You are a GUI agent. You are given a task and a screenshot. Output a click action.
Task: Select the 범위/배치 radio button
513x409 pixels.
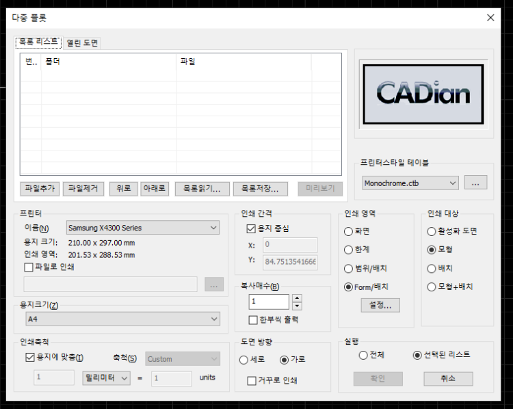coord(348,269)
